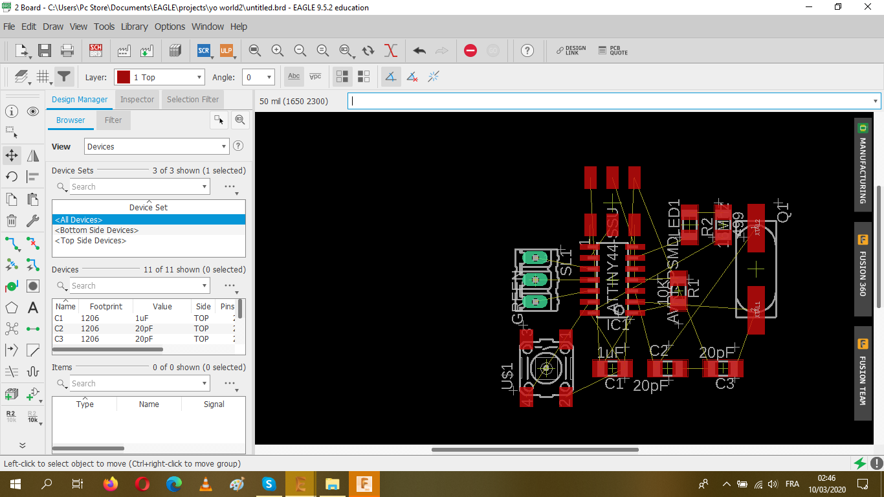Toggle the Abc text orientation button
This screenshot has height=497, width=884.
tap(294, 77)
